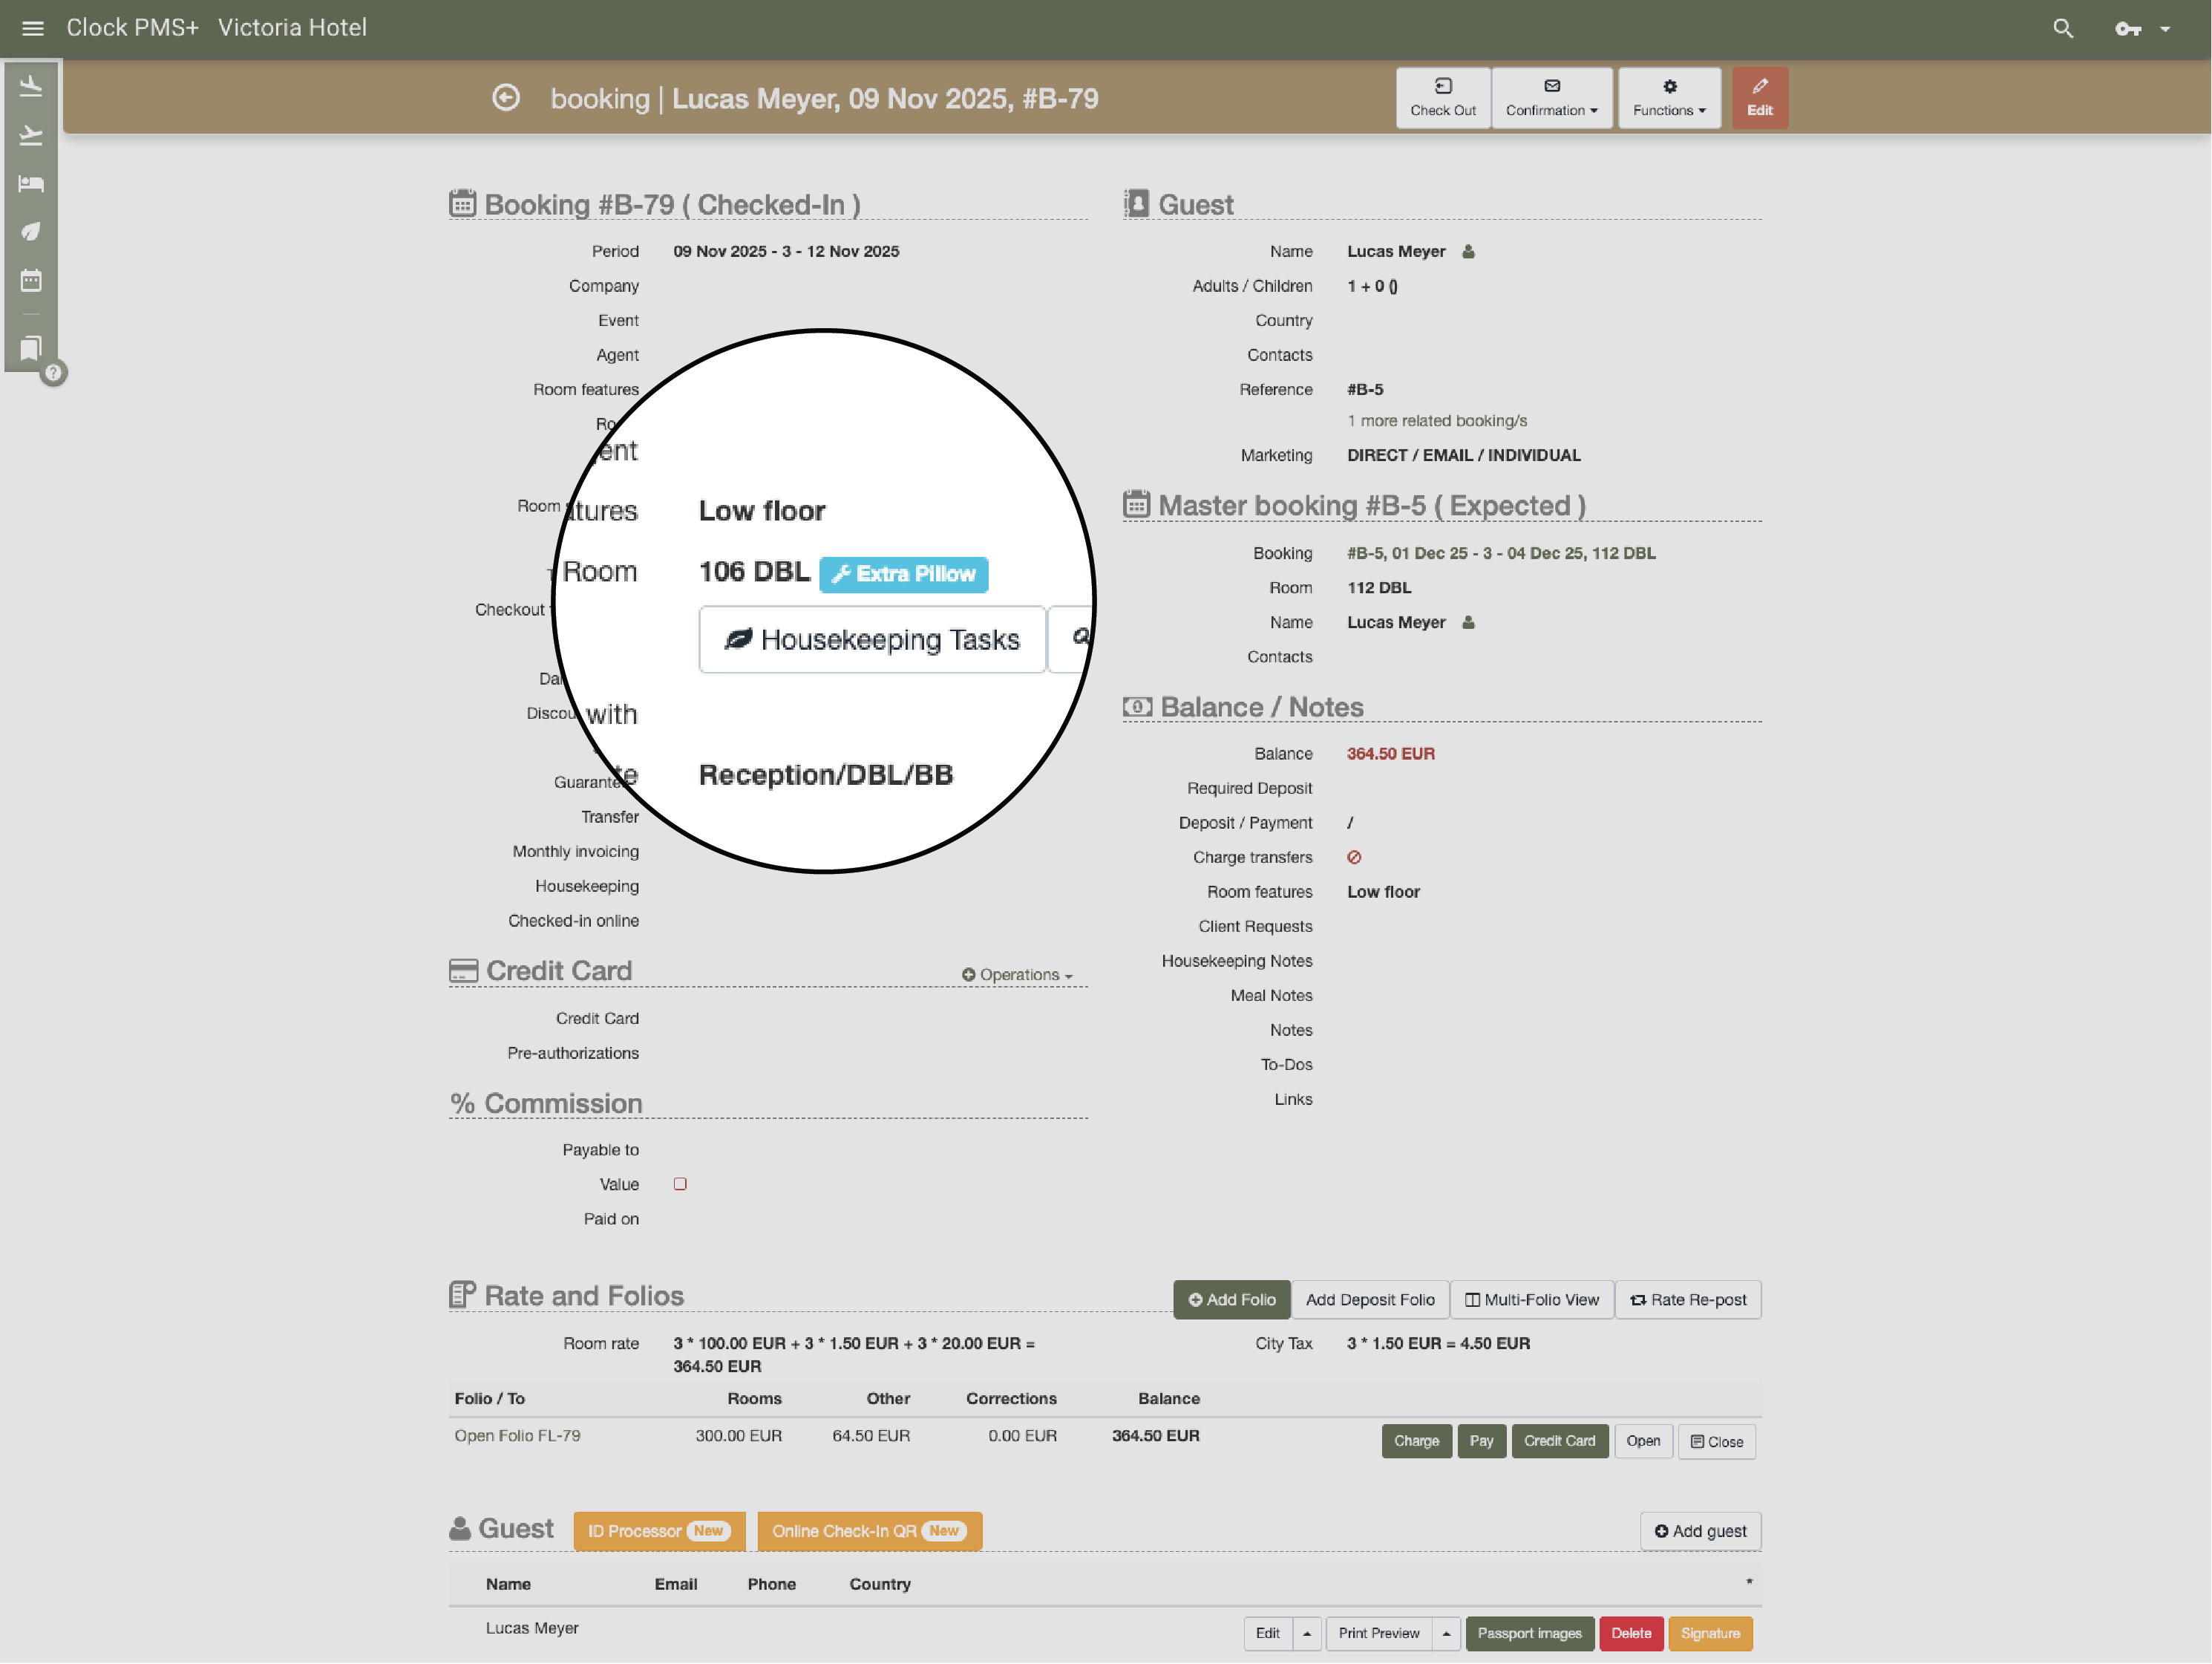Click the red Charge transfers disabled indicator
2212x1664 pixels.
coord(1354,858)
